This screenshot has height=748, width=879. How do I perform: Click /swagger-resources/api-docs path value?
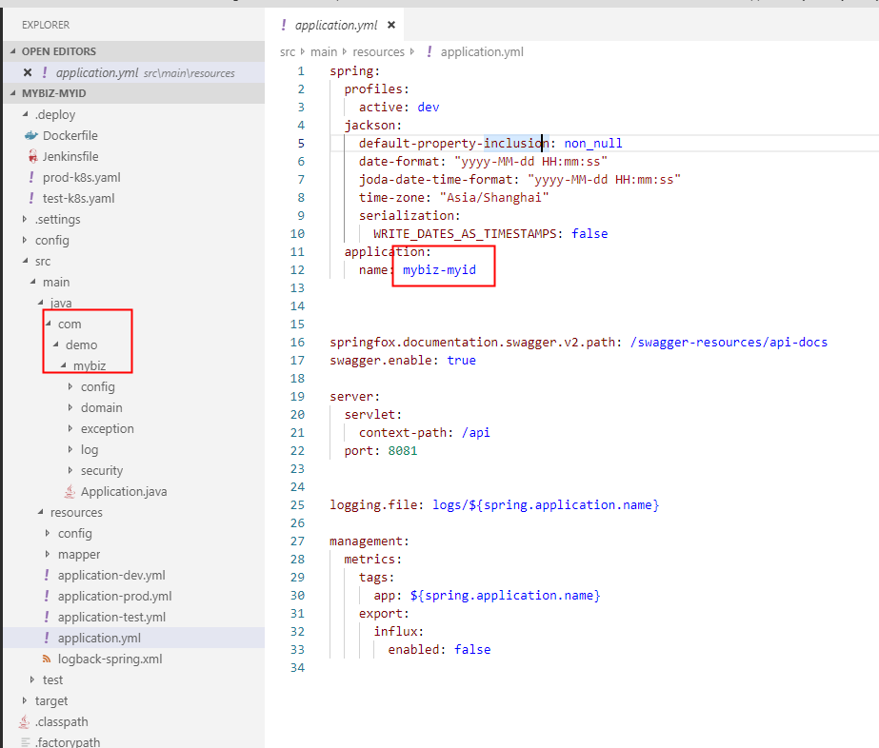coord(729,342)
